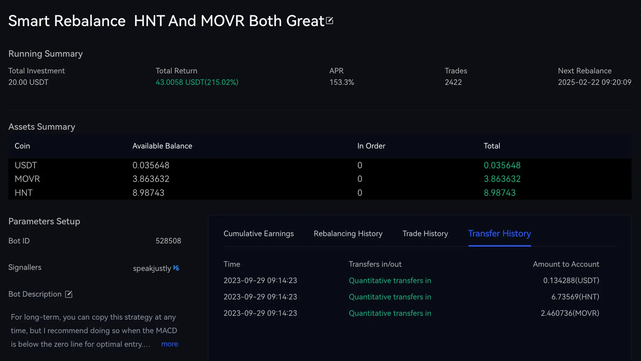Click the green Total Return value
This screenshot has width=641, height=361.
[197, 82]
